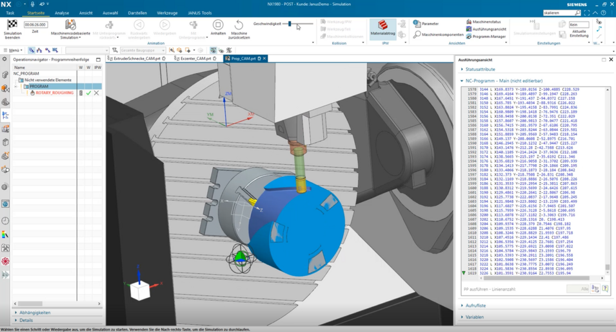Screen dimensions: 616x332
Task: Select Nicht verwendete Elemente tree item
Action: coord(48,80)
